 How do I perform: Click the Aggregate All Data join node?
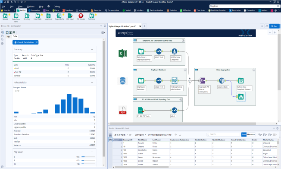tap(202, 80)
